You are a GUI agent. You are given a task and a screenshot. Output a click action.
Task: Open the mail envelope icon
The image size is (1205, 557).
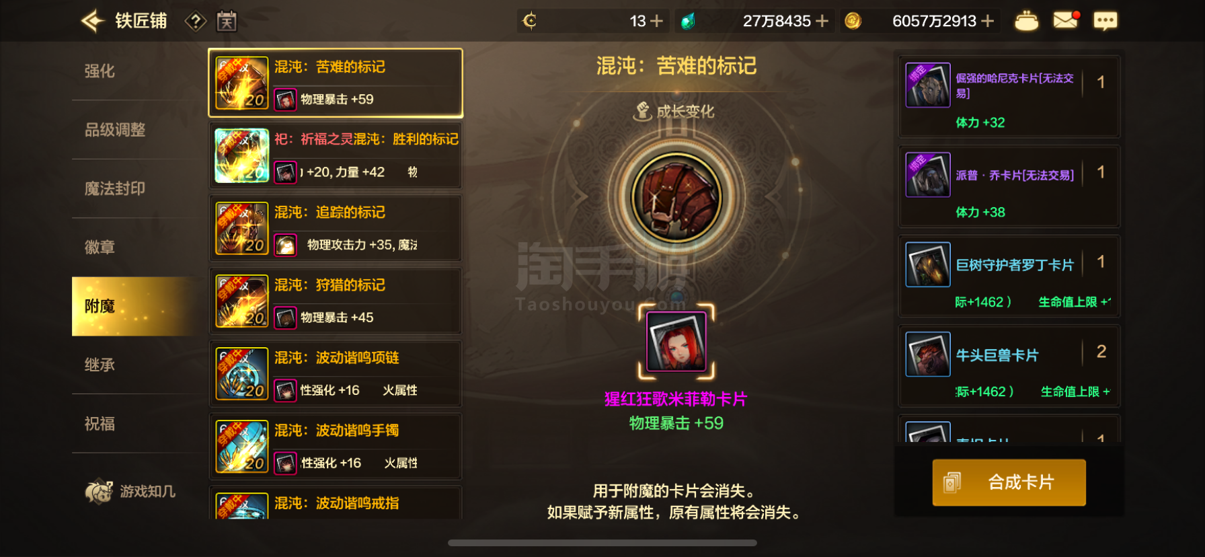tap(1066, 20)
